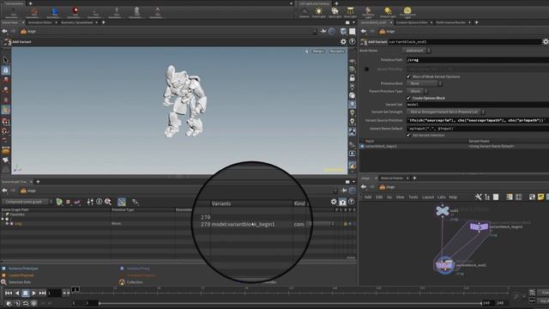This screenshot has width=549, height=309.
Task: Open the Asset Name dropdown
Action: (x=416, y=51)
